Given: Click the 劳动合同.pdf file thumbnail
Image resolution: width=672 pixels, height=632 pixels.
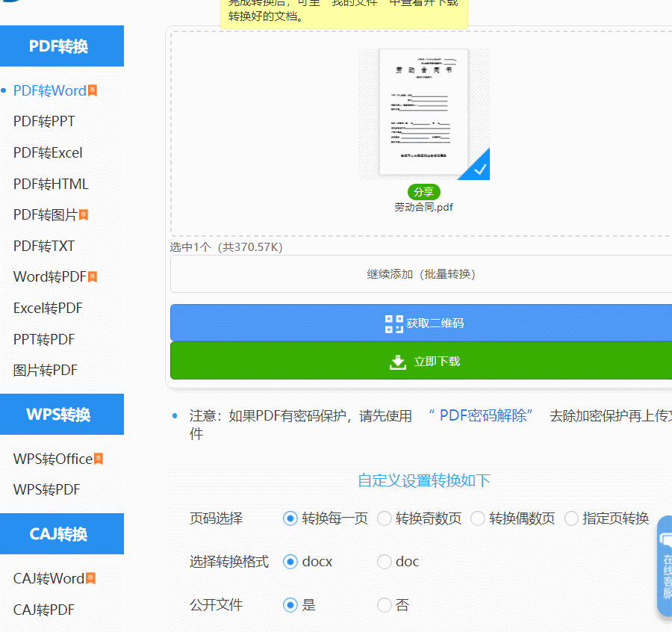Looking at the screenshot, I should [423, 112].
